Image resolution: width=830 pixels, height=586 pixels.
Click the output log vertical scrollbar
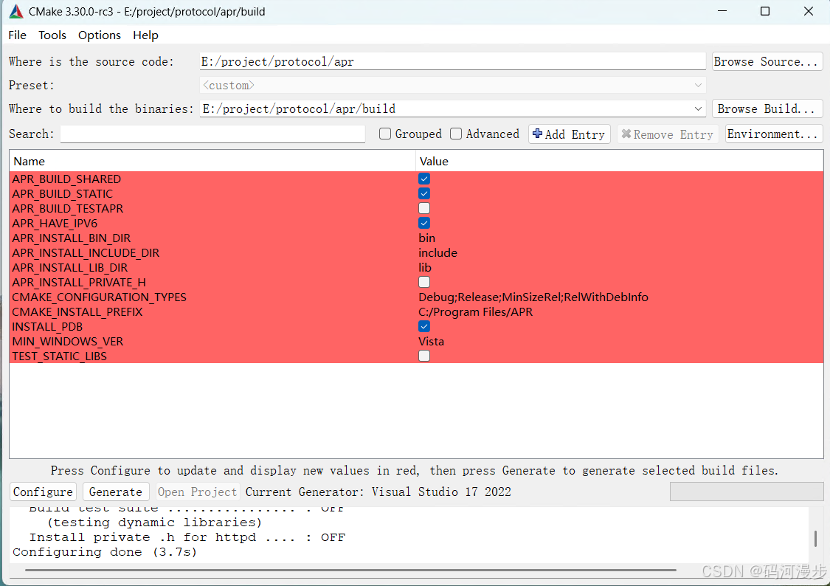click(x=815, y=538)
